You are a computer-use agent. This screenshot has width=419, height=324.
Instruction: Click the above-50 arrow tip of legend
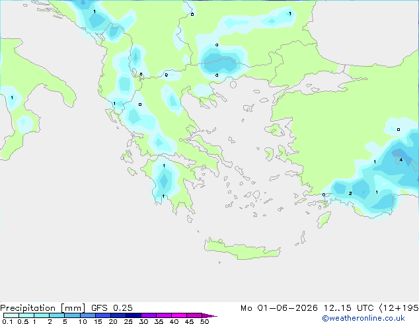click(x=209, y=315)
